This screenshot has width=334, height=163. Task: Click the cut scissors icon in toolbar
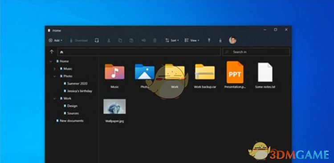click(x=109, y=40)
